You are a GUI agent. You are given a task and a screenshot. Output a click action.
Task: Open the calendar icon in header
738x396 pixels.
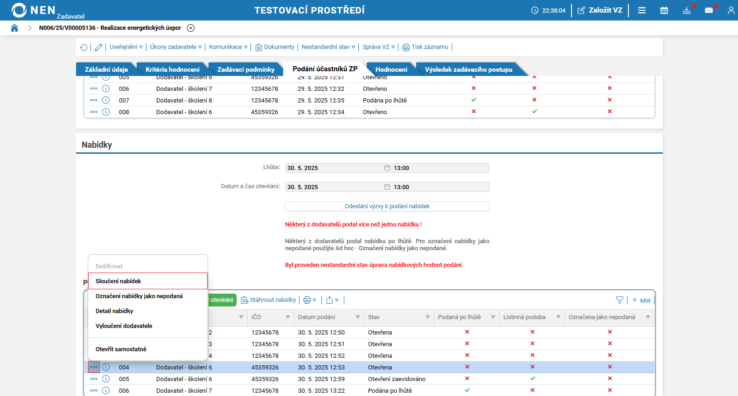664,10
